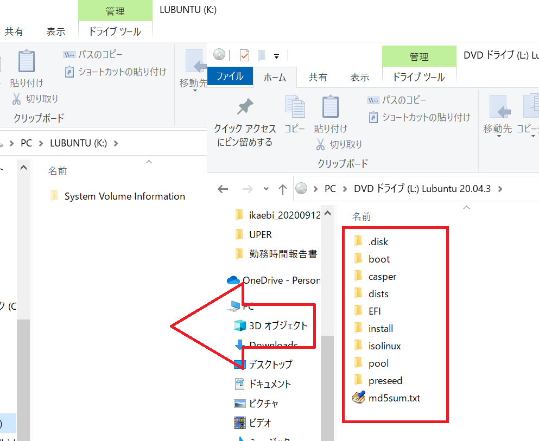
Task: Select isolinux folder
Action: pos(377,346)
